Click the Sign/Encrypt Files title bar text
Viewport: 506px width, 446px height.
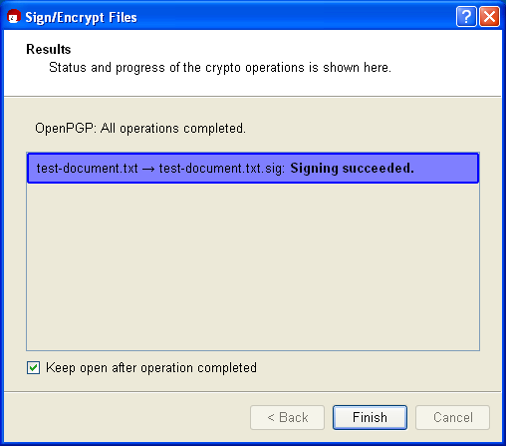tap(81, 17)
